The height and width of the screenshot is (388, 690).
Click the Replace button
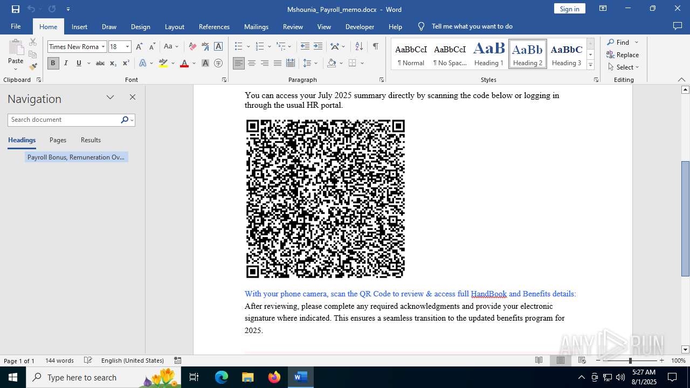[x=623, y=54]
